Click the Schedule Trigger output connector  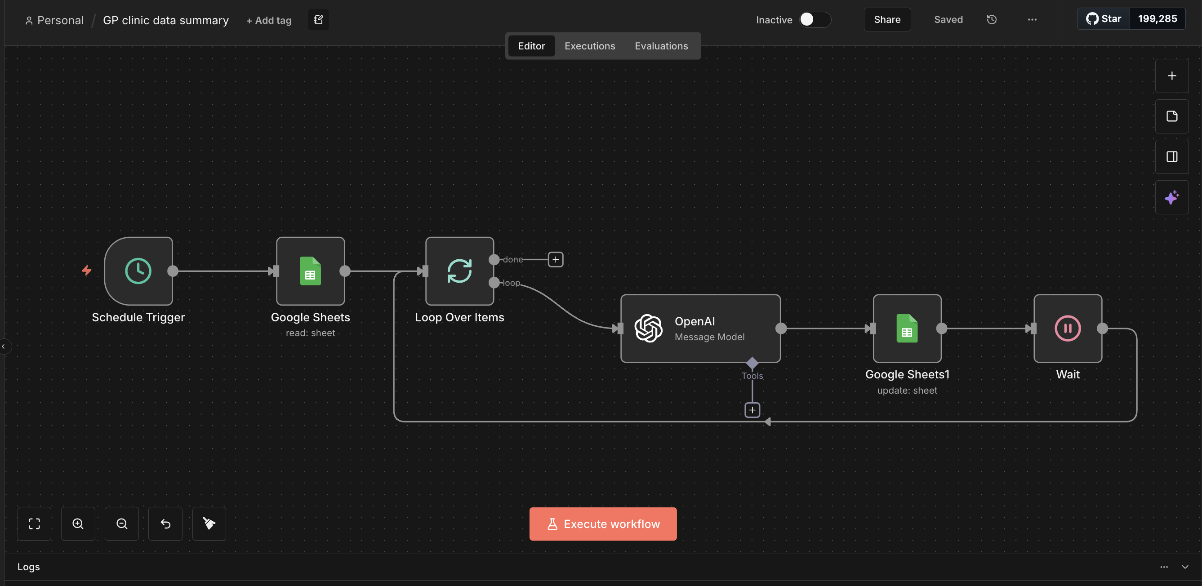(x=173, y=271)
